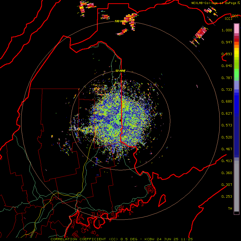Select the 0.733 scale value
The image size is (241, 241).
(227, 90)
